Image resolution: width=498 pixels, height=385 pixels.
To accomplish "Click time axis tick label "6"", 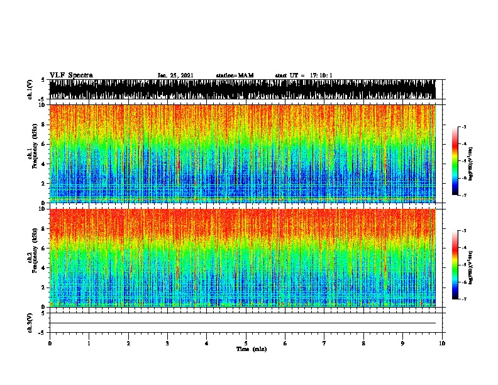I will pos(285,343).
